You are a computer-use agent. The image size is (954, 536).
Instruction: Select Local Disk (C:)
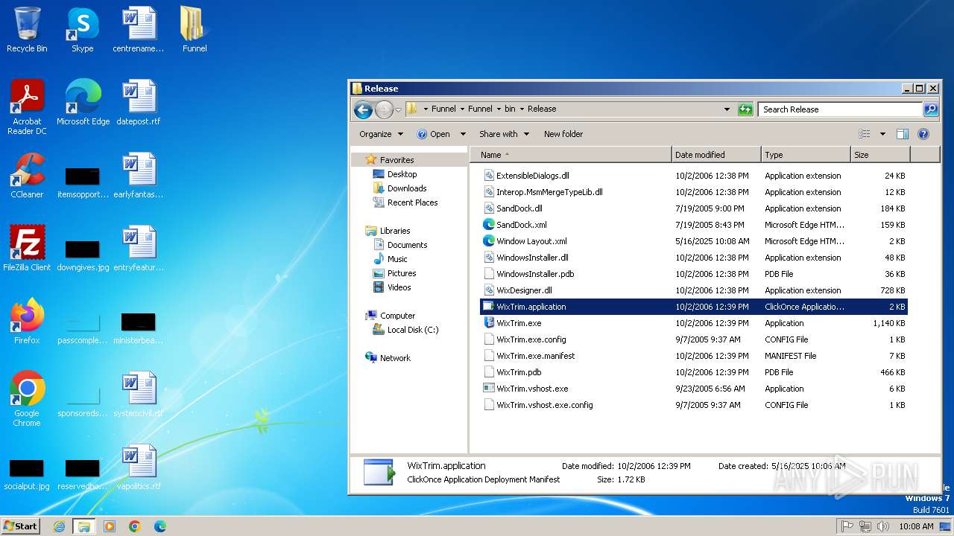[x=412, y=330]
